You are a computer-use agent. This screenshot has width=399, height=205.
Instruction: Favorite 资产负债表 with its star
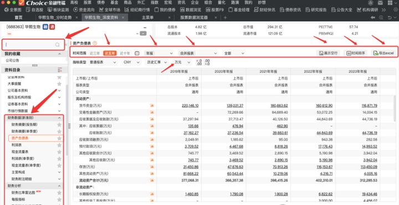(x=59, y=138)
